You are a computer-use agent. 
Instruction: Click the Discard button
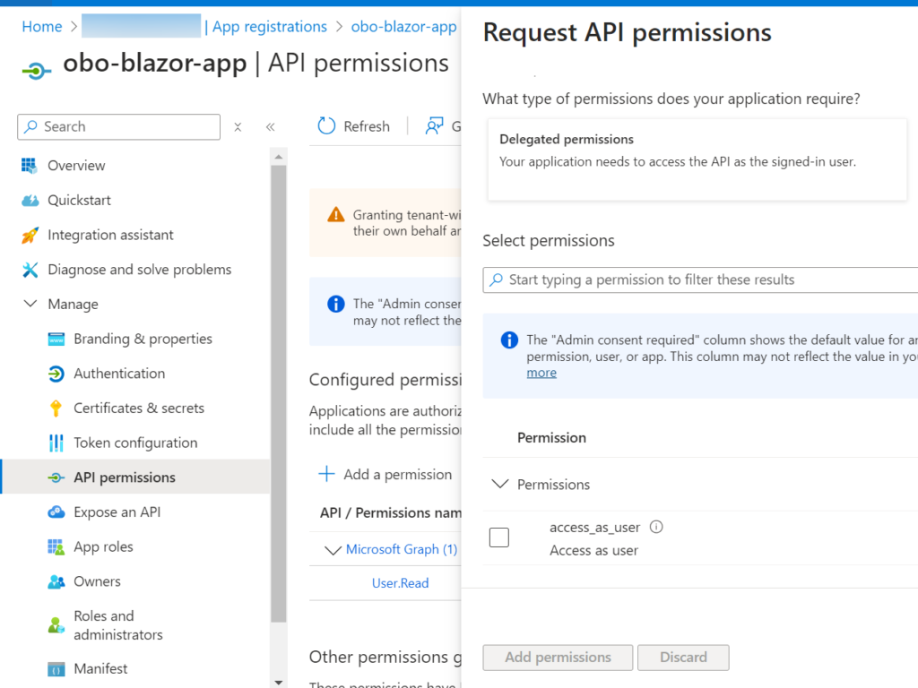click(683, 658)
